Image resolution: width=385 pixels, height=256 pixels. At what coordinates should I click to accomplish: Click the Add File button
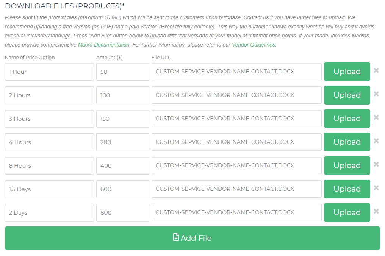coord(192,238)
